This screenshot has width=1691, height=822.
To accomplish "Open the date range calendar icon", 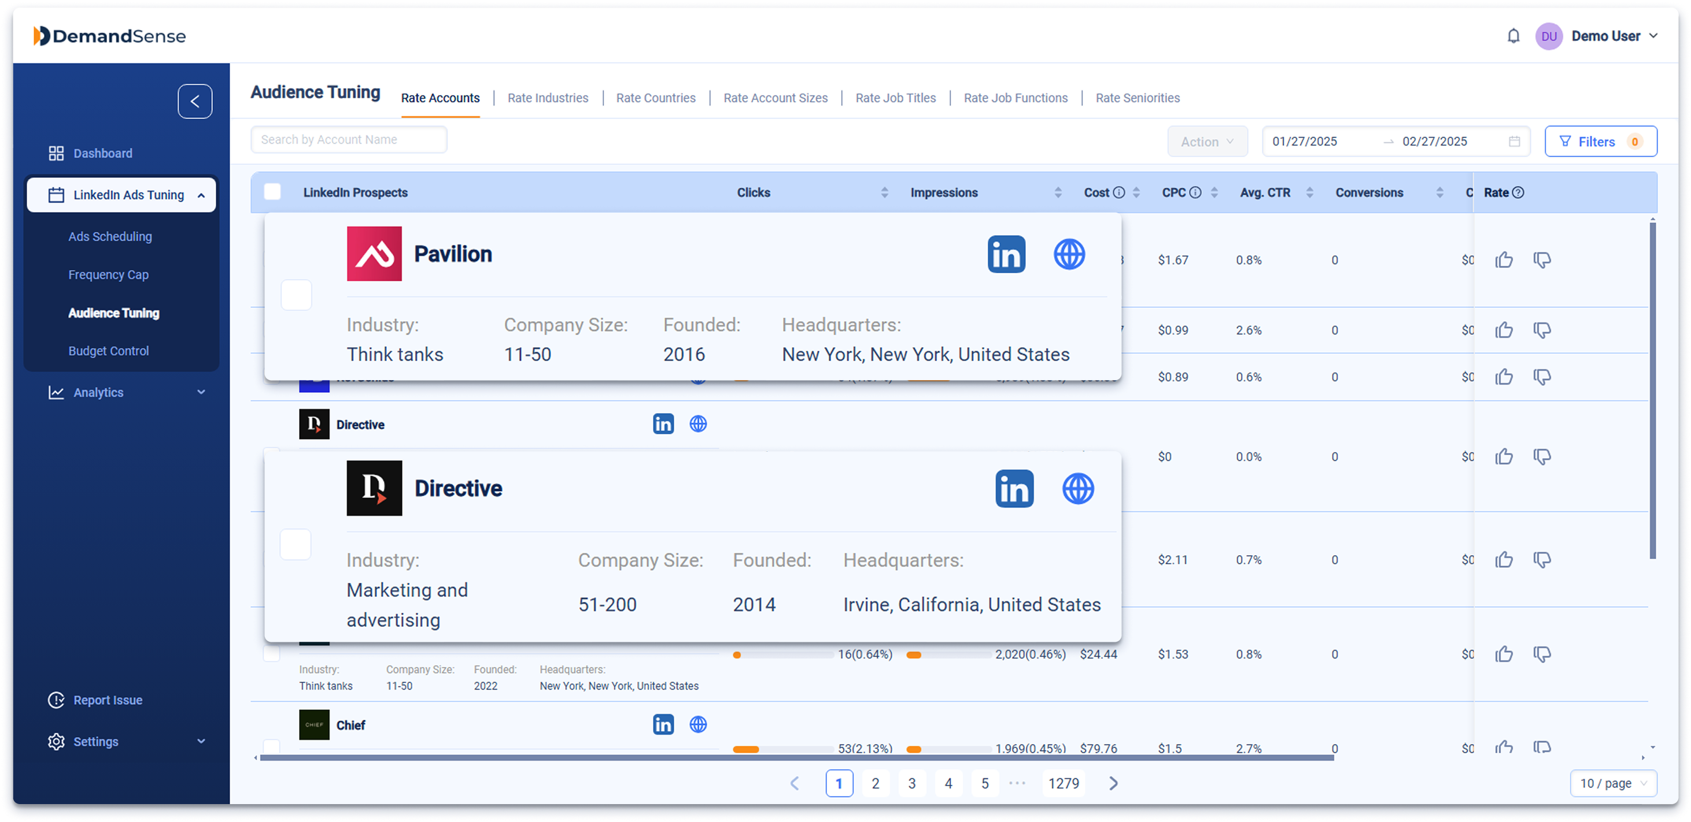I will coord(1515,142).
